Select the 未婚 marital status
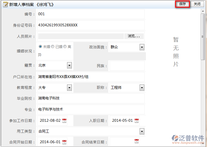 [x=40, y=46]
